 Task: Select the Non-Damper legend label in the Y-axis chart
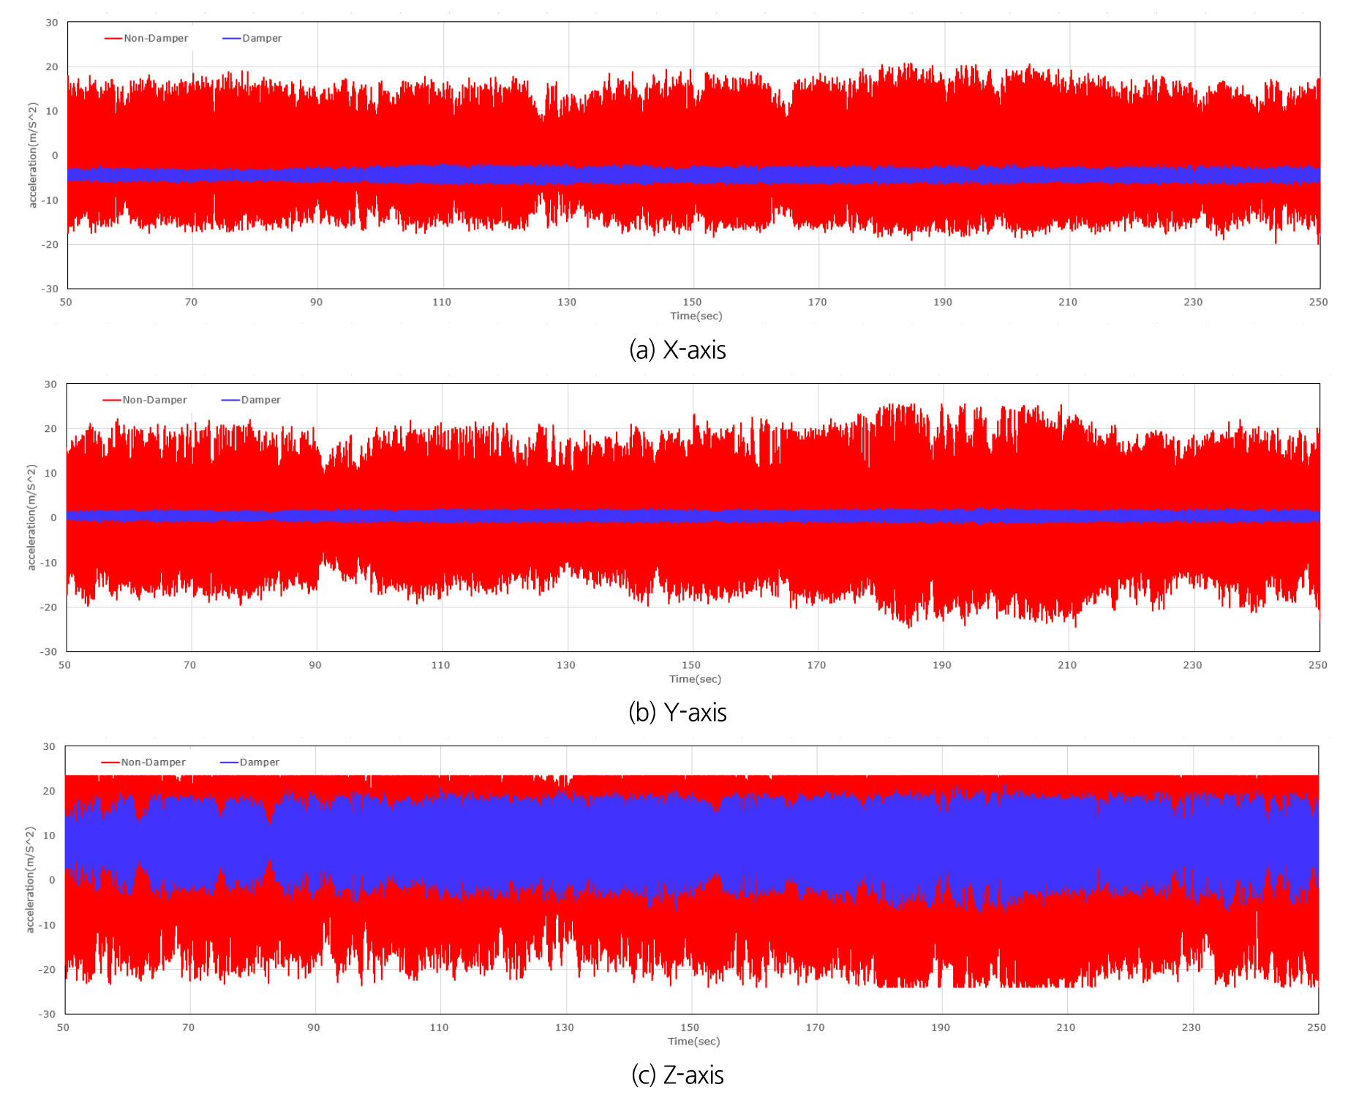(154, 400)
